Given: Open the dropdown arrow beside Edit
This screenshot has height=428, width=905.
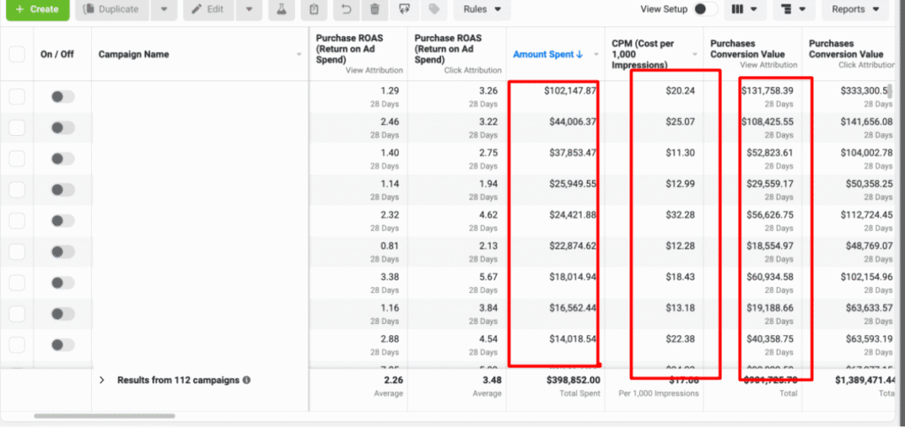Looking at the screenshot, I should pyautogui.click(x=249, y=10).
